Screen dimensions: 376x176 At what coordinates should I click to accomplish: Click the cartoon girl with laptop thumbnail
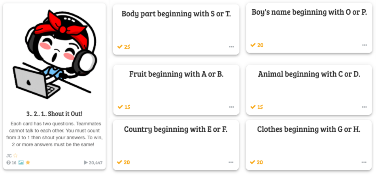[55, 54]
